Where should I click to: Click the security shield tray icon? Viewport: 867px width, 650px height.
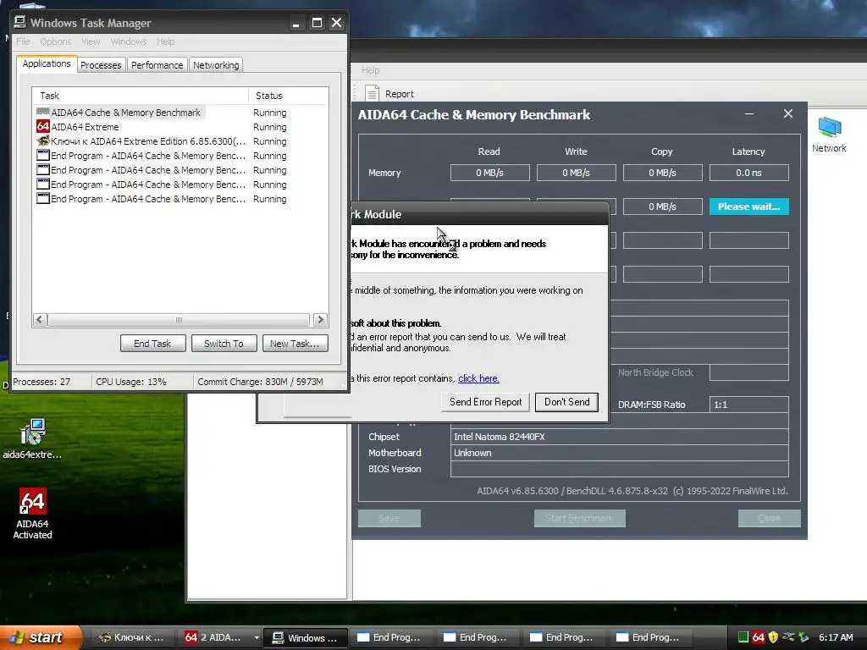pyautogui.click(x=773, y=637)
